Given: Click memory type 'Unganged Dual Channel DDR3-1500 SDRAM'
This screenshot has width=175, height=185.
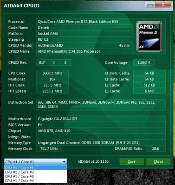Looking at the screenshot, I should click(x=76, y=143).
